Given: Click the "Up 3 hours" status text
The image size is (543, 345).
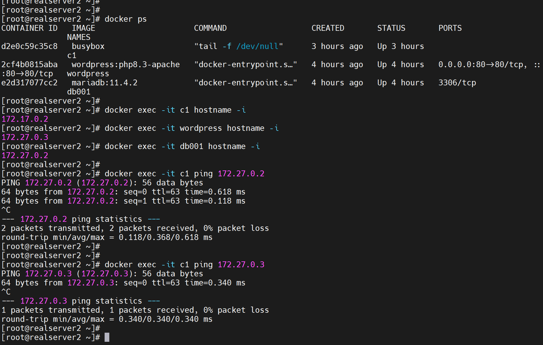Looking at the screenshot, I should pos(400,46).
